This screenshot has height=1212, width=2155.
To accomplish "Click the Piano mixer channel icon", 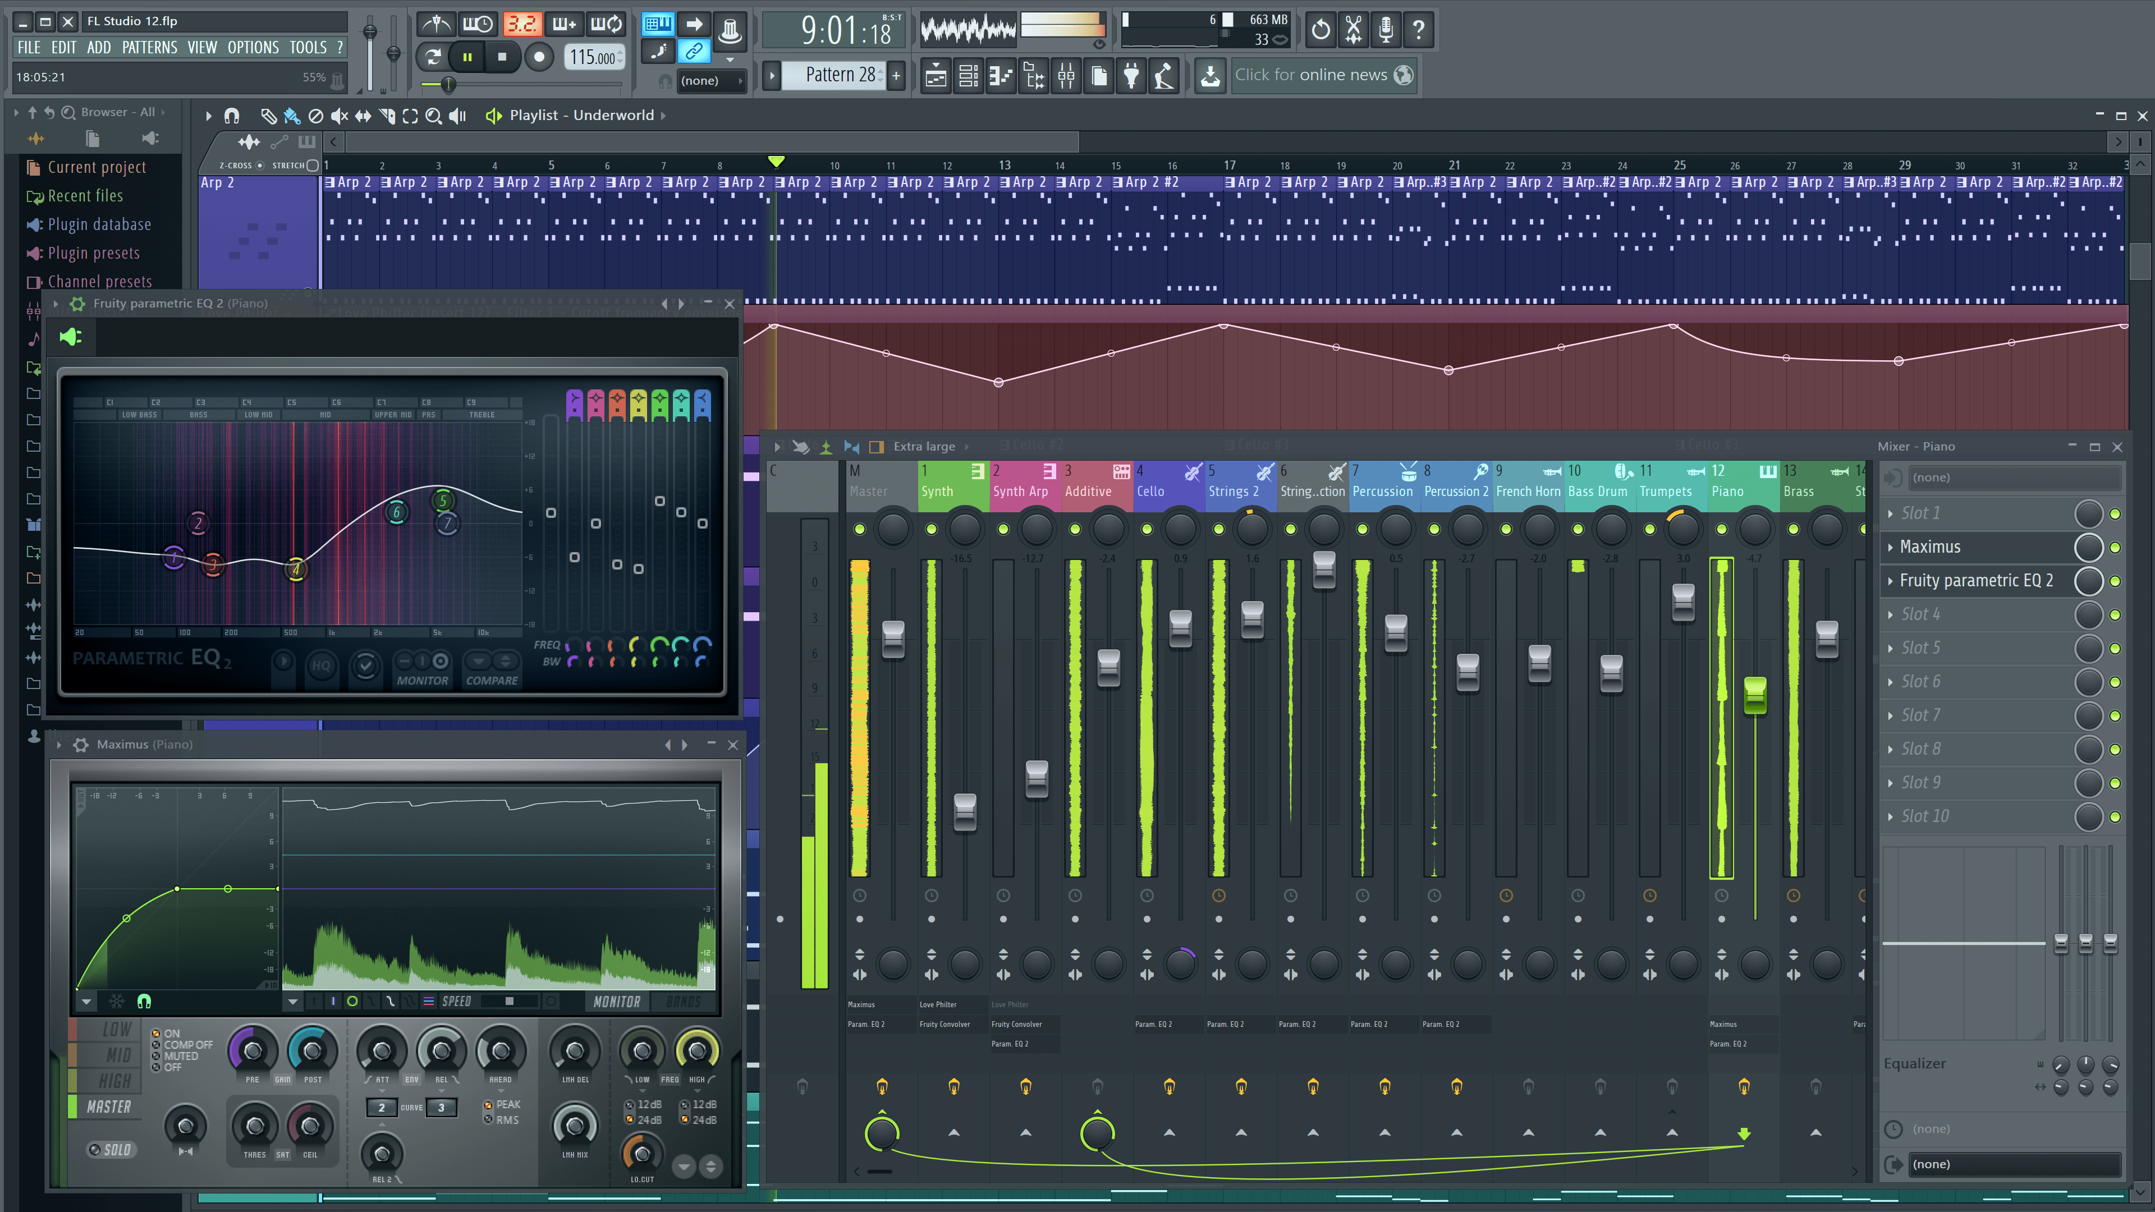I will click(x=1766, y=471).
